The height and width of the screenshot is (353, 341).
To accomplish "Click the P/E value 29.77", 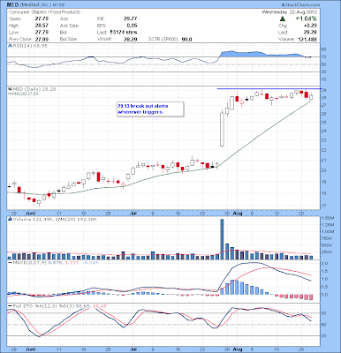I will pyautogui.click(x=131, y=19).
